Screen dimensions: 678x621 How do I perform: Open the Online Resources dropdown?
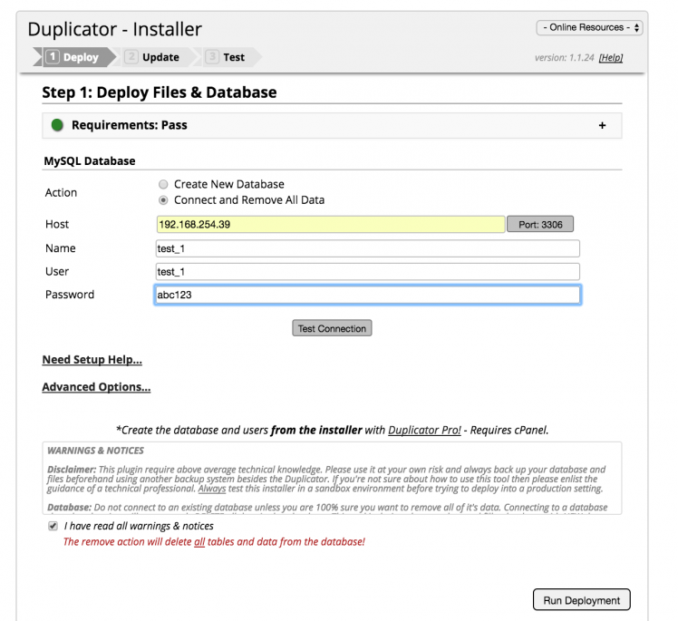point(589,28)
